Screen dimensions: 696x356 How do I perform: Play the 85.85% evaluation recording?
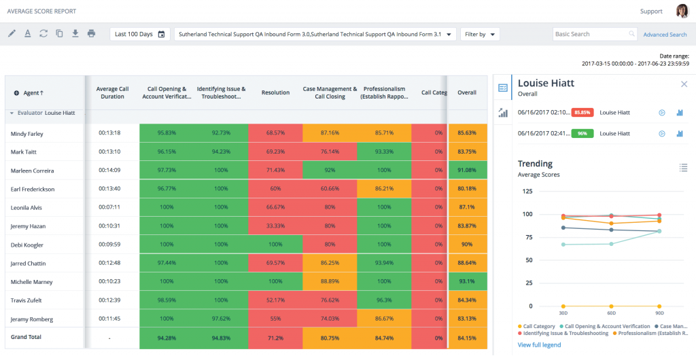661,113
